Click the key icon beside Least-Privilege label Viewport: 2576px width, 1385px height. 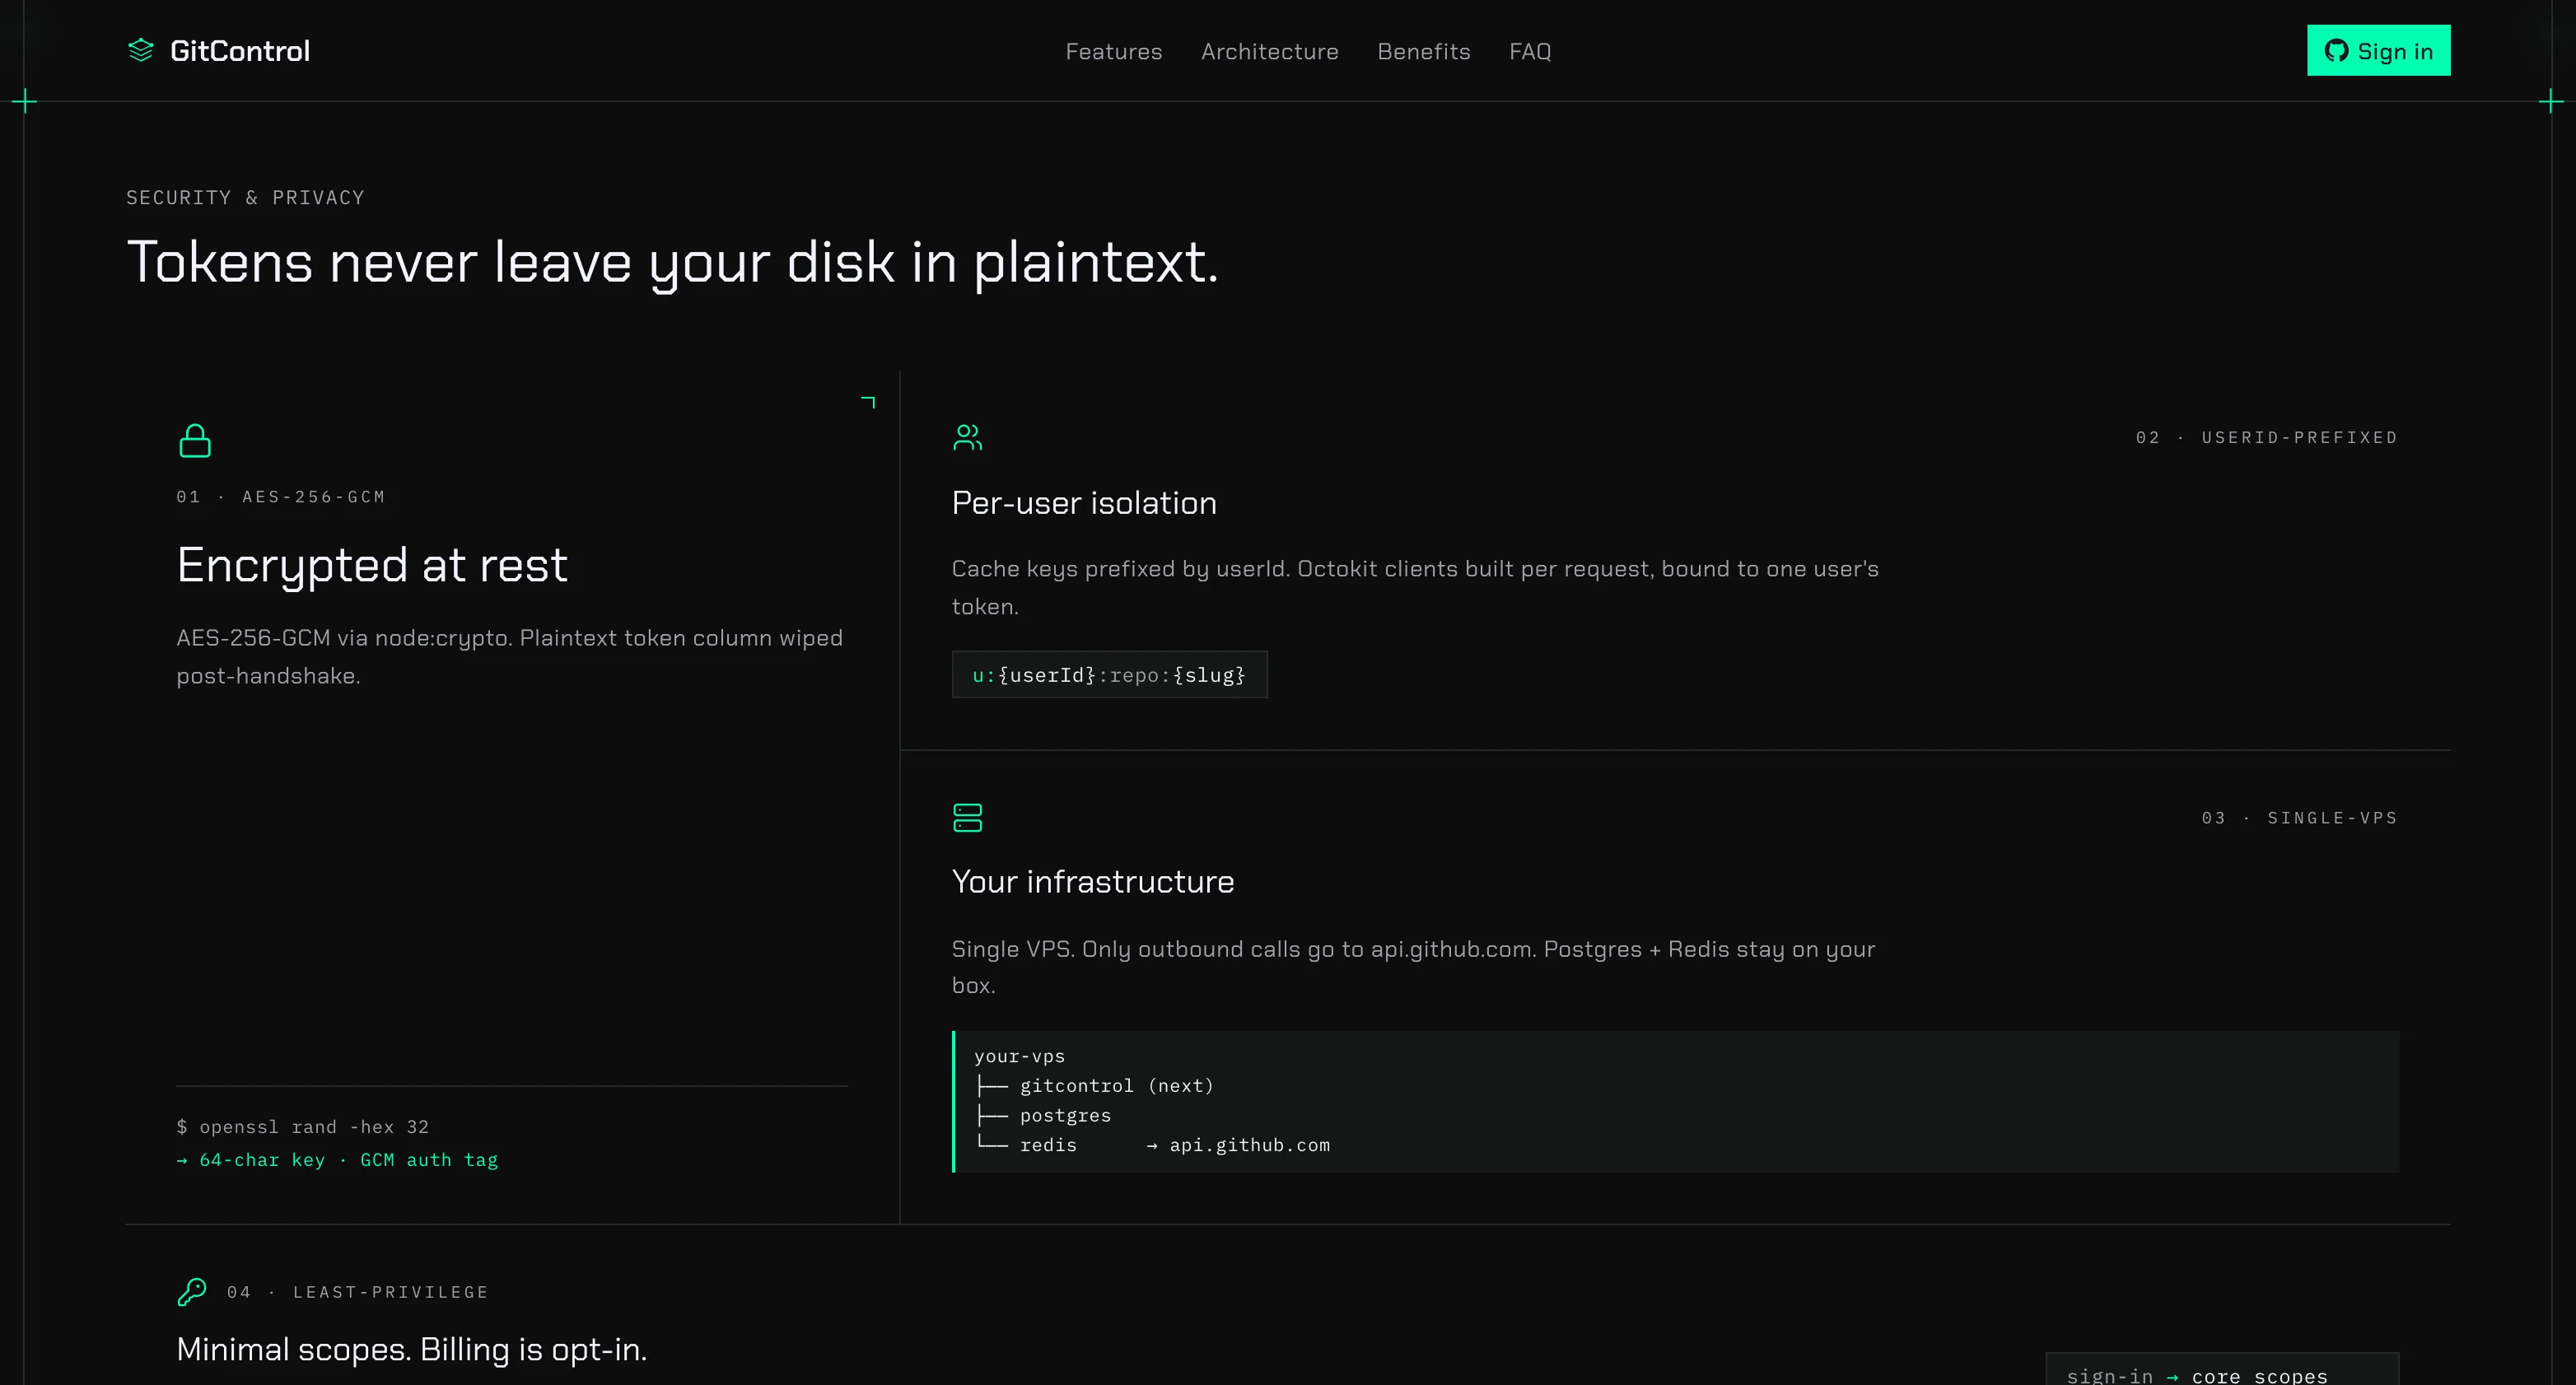[x=192, y=1291]
